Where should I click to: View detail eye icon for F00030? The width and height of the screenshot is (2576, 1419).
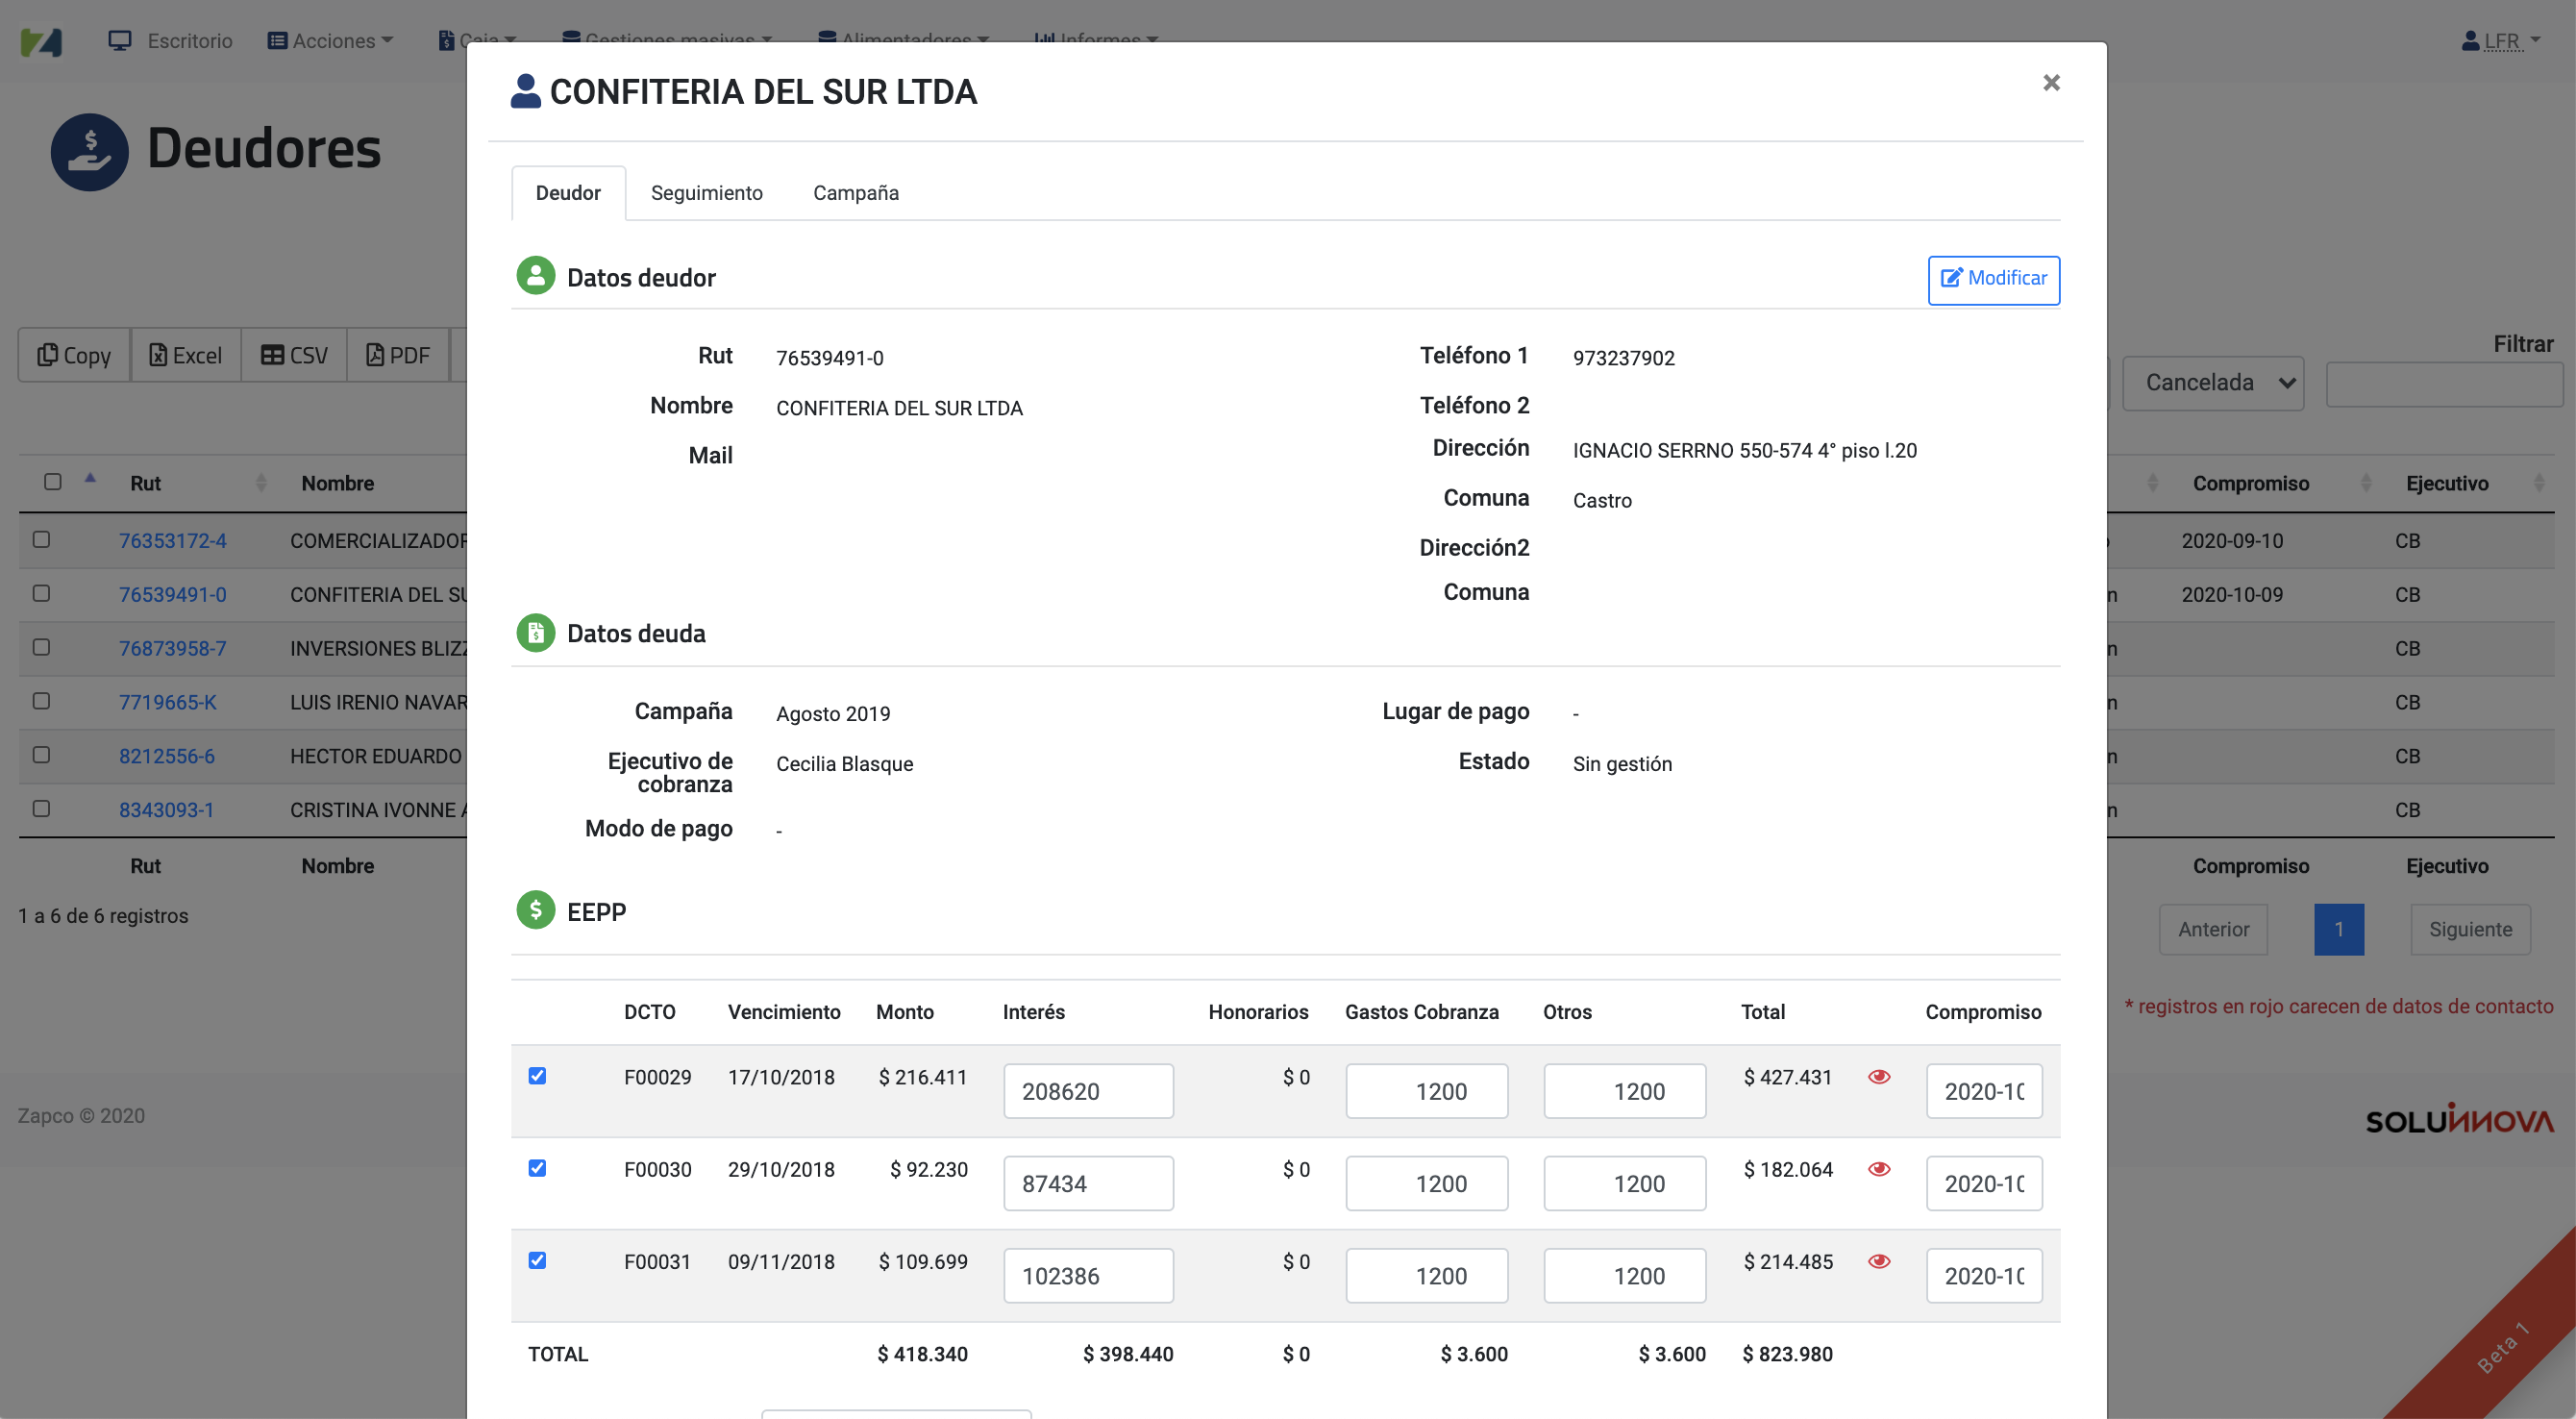coord(1879,1169)
